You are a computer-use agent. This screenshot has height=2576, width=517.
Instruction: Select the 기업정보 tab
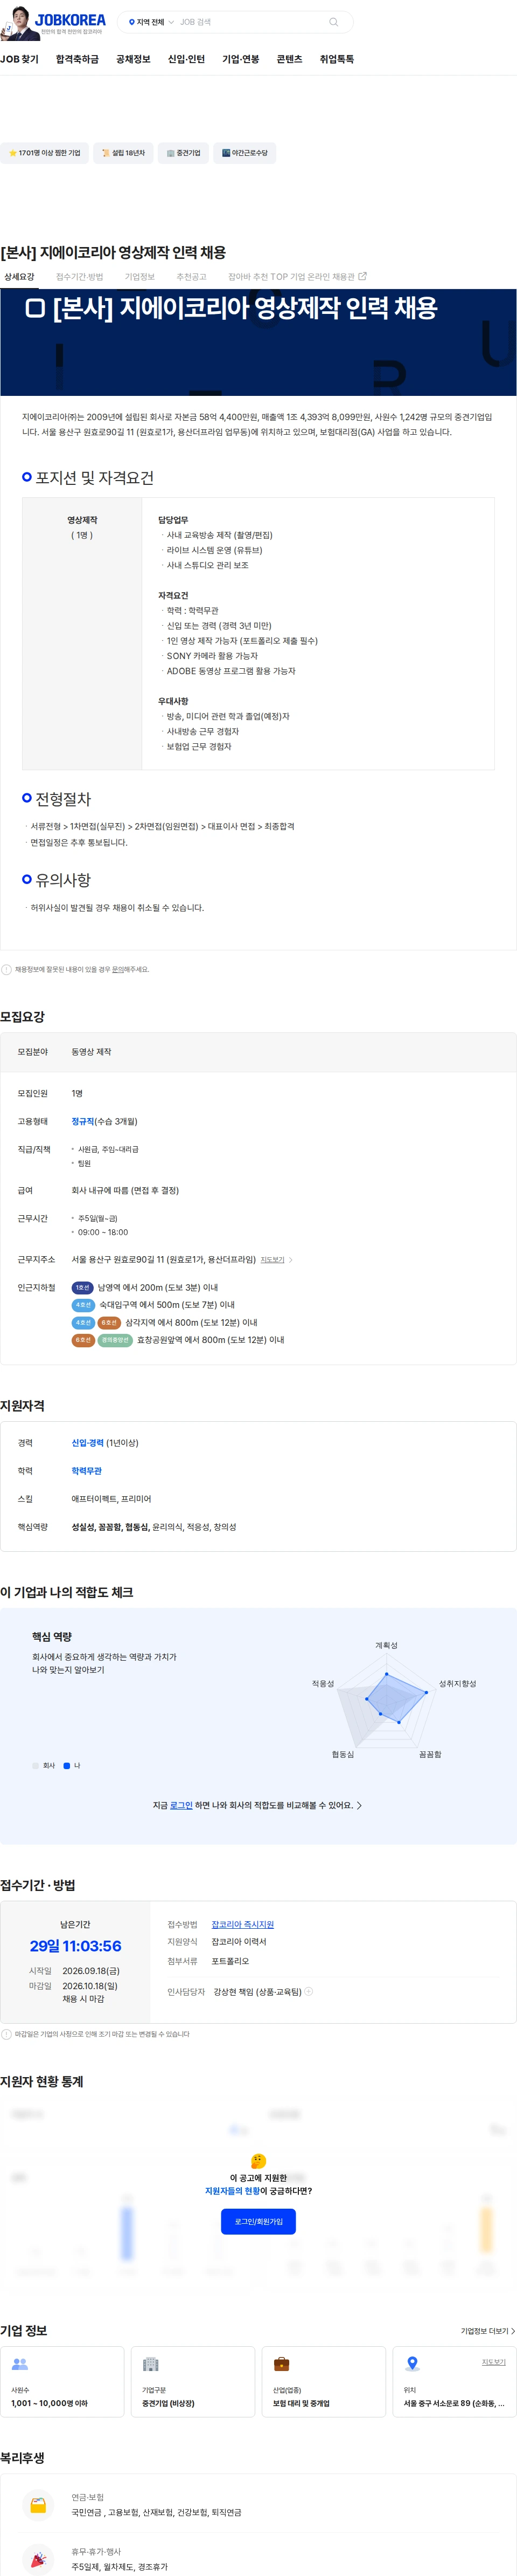click(x=139, y=277)
